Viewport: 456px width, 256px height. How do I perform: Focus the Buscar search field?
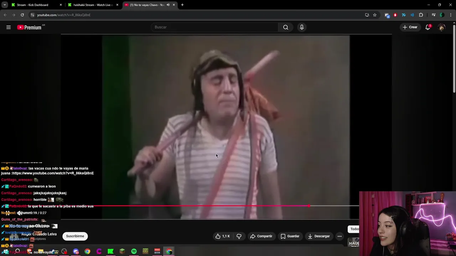pyautogui.click(x=215, y=27)
